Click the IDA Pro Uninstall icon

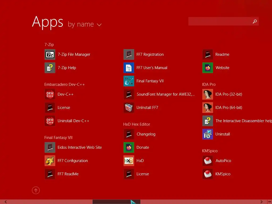(208, 134)
